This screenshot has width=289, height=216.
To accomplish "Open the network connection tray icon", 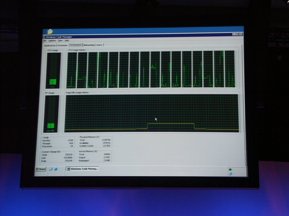I will pos(230,174).
